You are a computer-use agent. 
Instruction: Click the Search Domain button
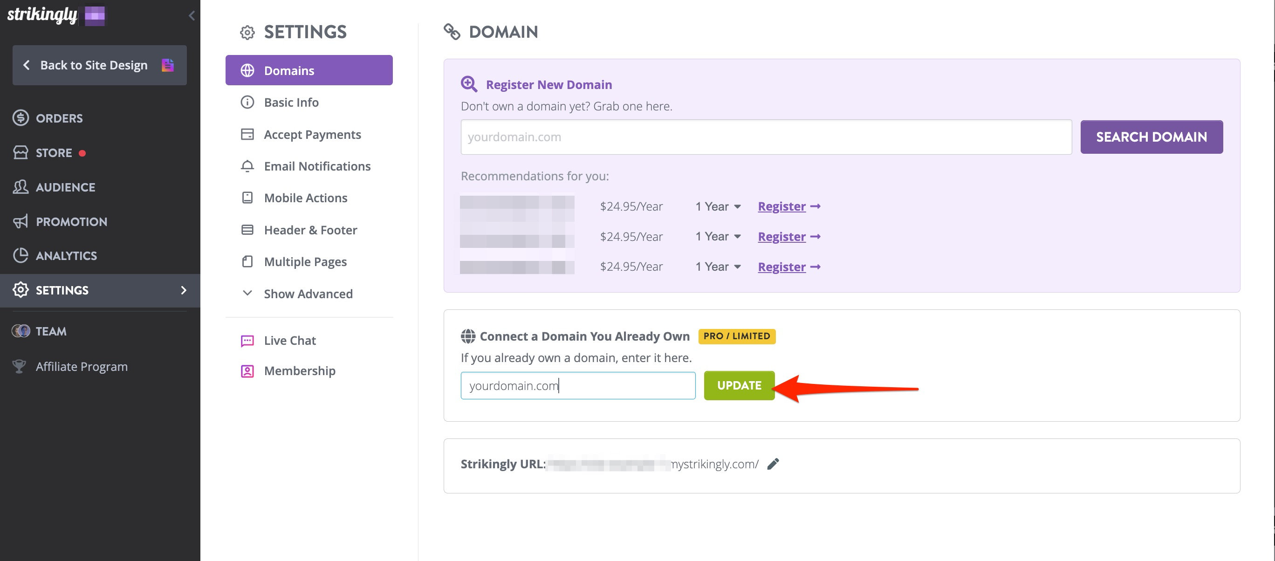(x=1151, y=137)
